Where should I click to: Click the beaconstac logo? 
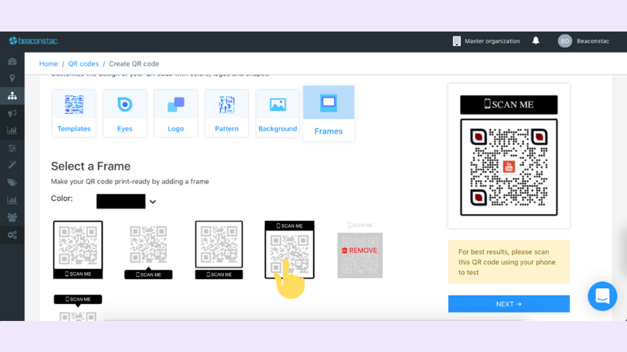(33, 41)
